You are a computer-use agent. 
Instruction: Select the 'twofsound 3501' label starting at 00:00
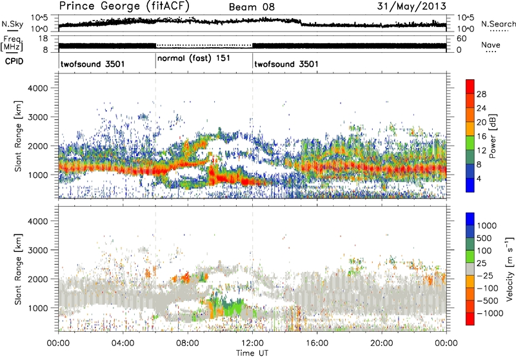92,64
